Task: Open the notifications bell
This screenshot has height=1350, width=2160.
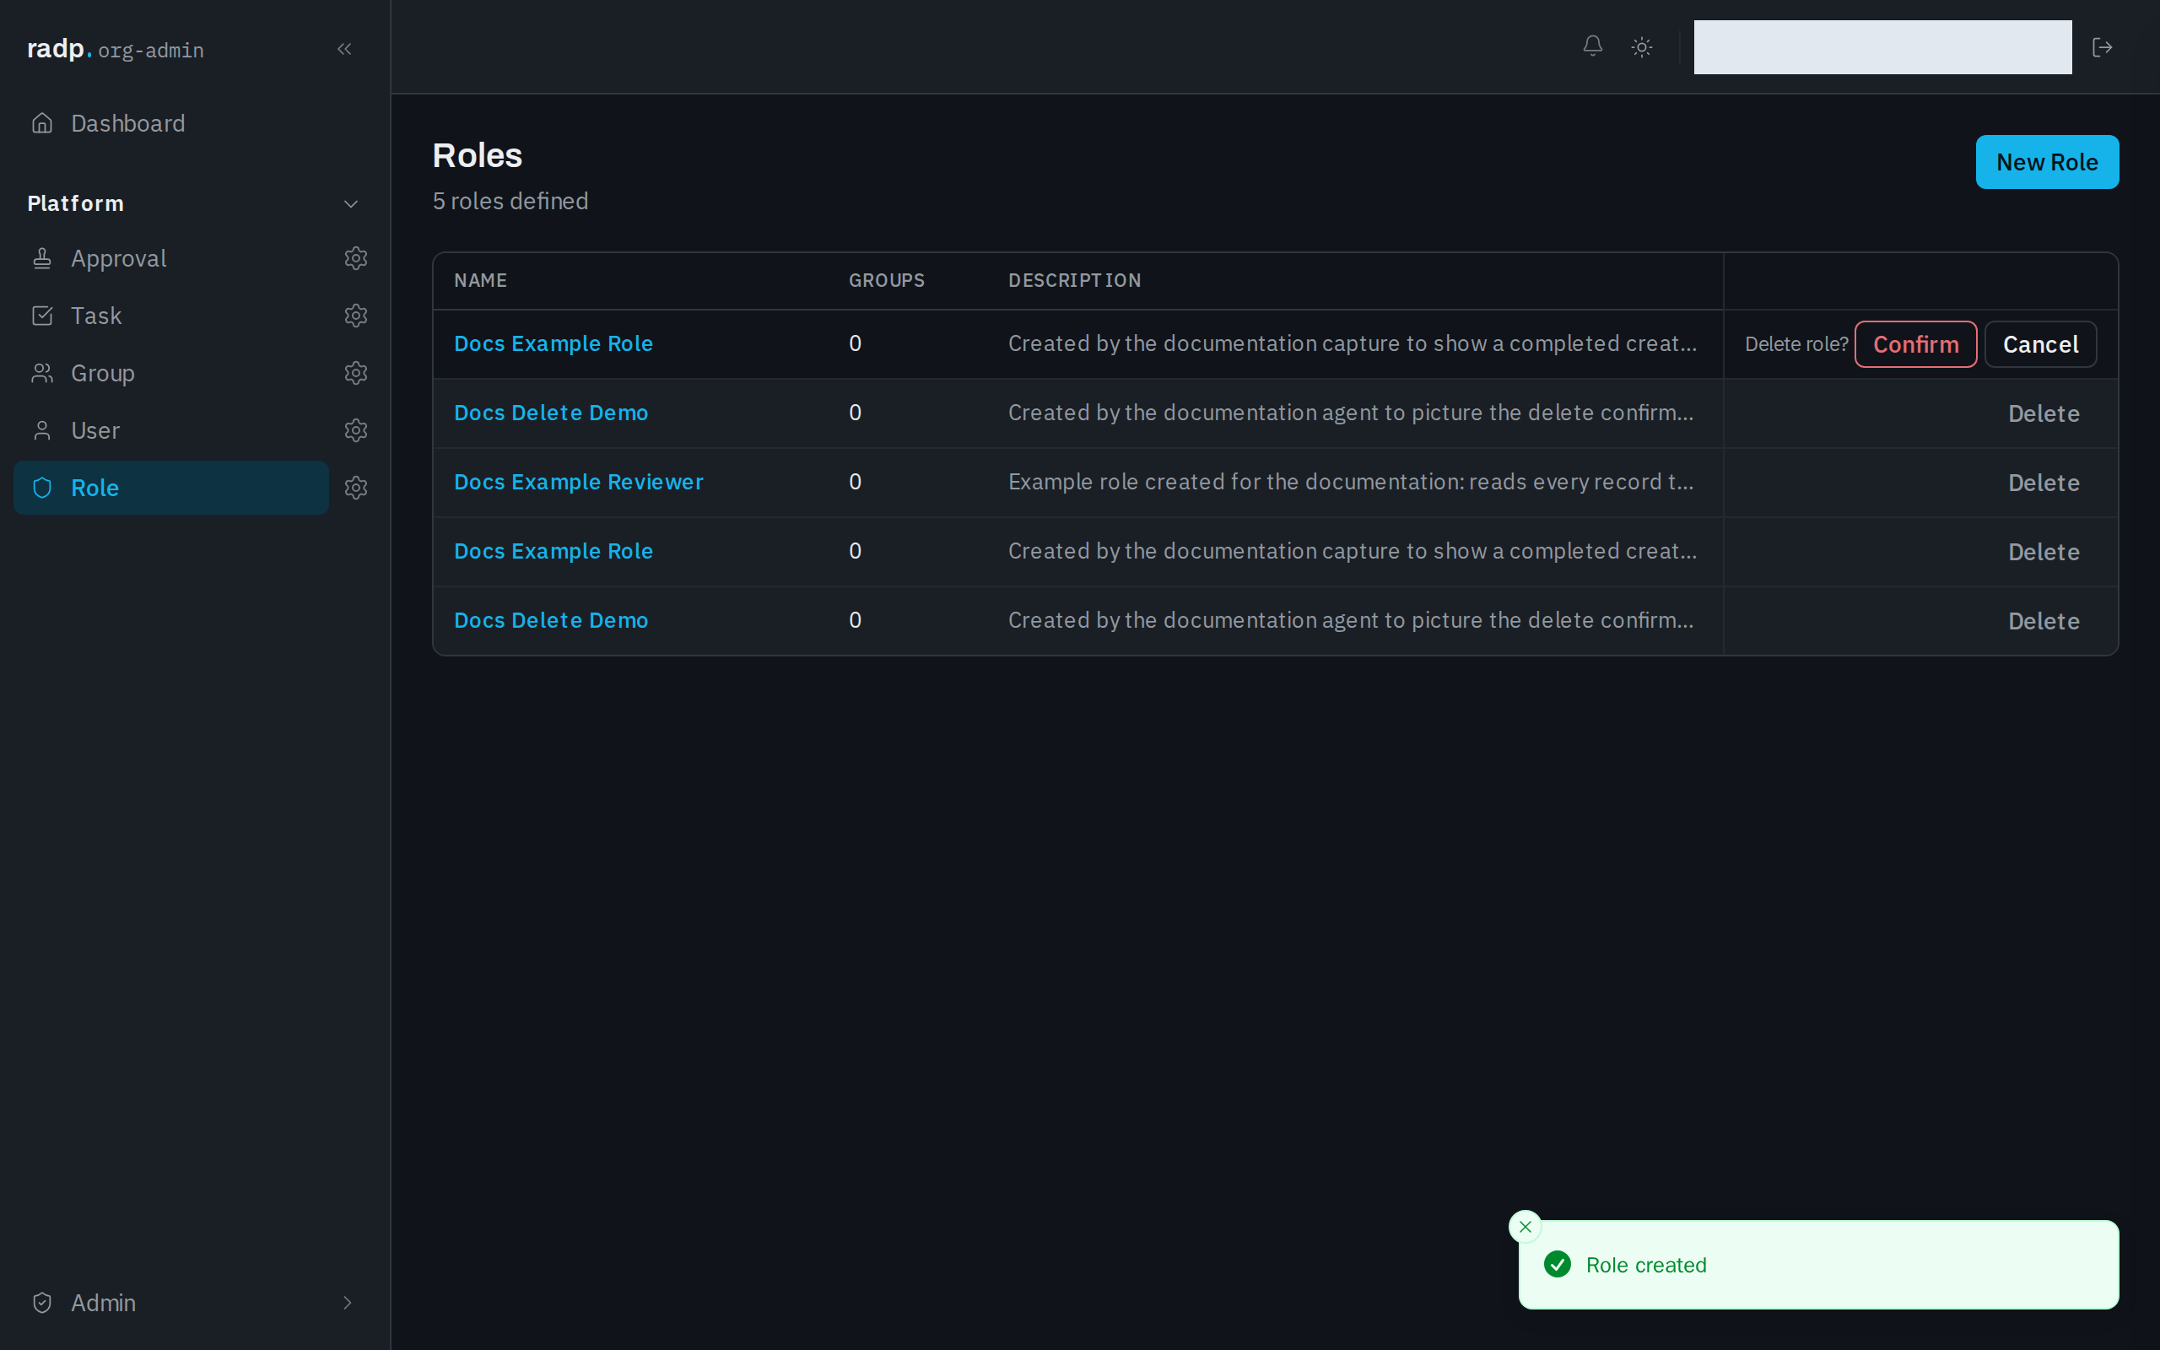Action: click(x=1592, y=46)
